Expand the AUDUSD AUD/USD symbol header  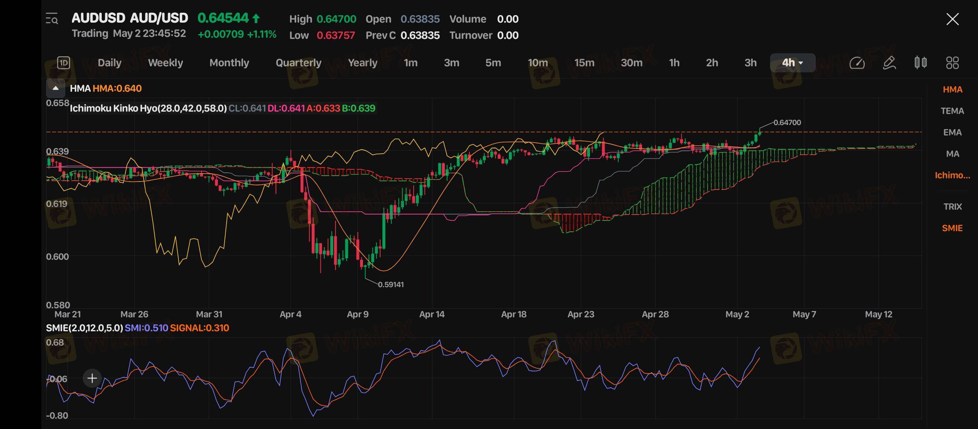pos(130,18)
